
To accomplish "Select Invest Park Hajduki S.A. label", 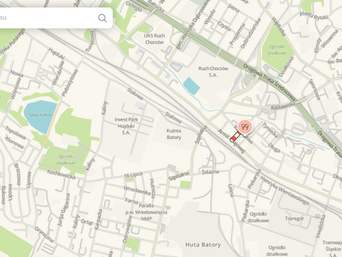I will [x=126, y=126].
